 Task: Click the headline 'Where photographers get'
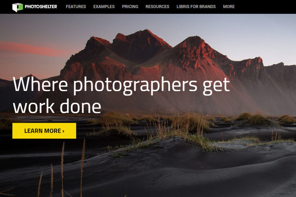pyautogui.click(x=121, y=85)
